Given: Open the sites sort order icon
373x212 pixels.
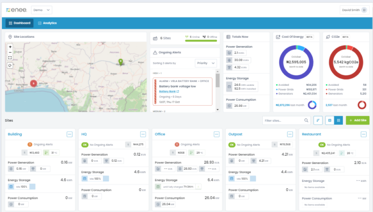Looking at the screenshot, I should click(319, 120).
